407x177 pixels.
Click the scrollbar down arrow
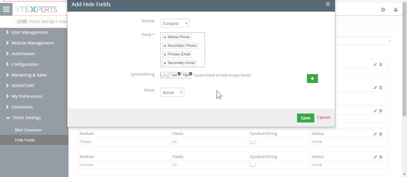pos(405,174)
